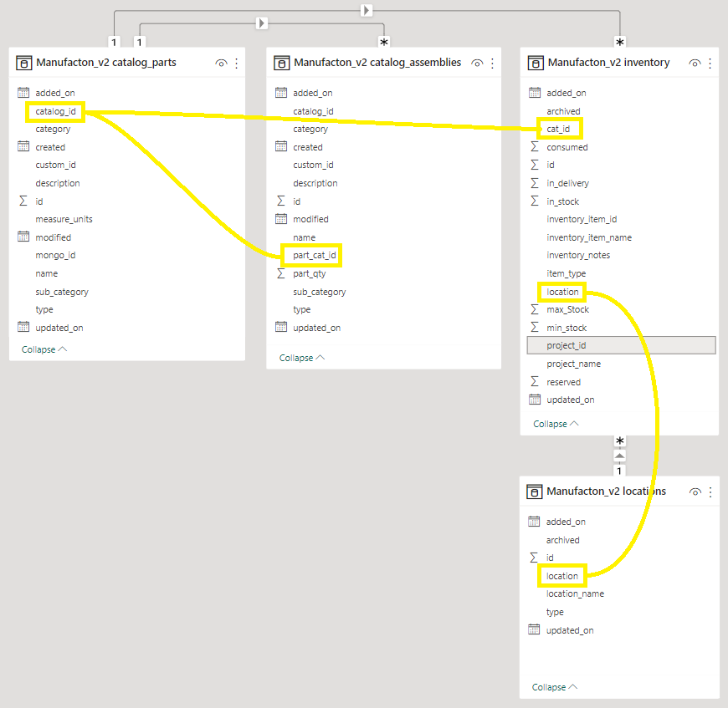Toggle visibility of the catalog_assemblies table
Image resolution: width=728 pixels, height=708 pixels.
click(x=477, y=63)
